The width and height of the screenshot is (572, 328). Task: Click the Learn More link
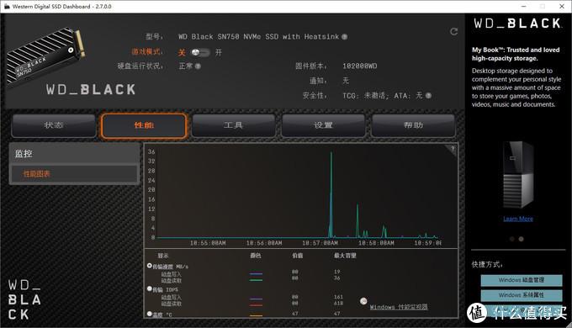pyautogui.click(x=518, y=219)
